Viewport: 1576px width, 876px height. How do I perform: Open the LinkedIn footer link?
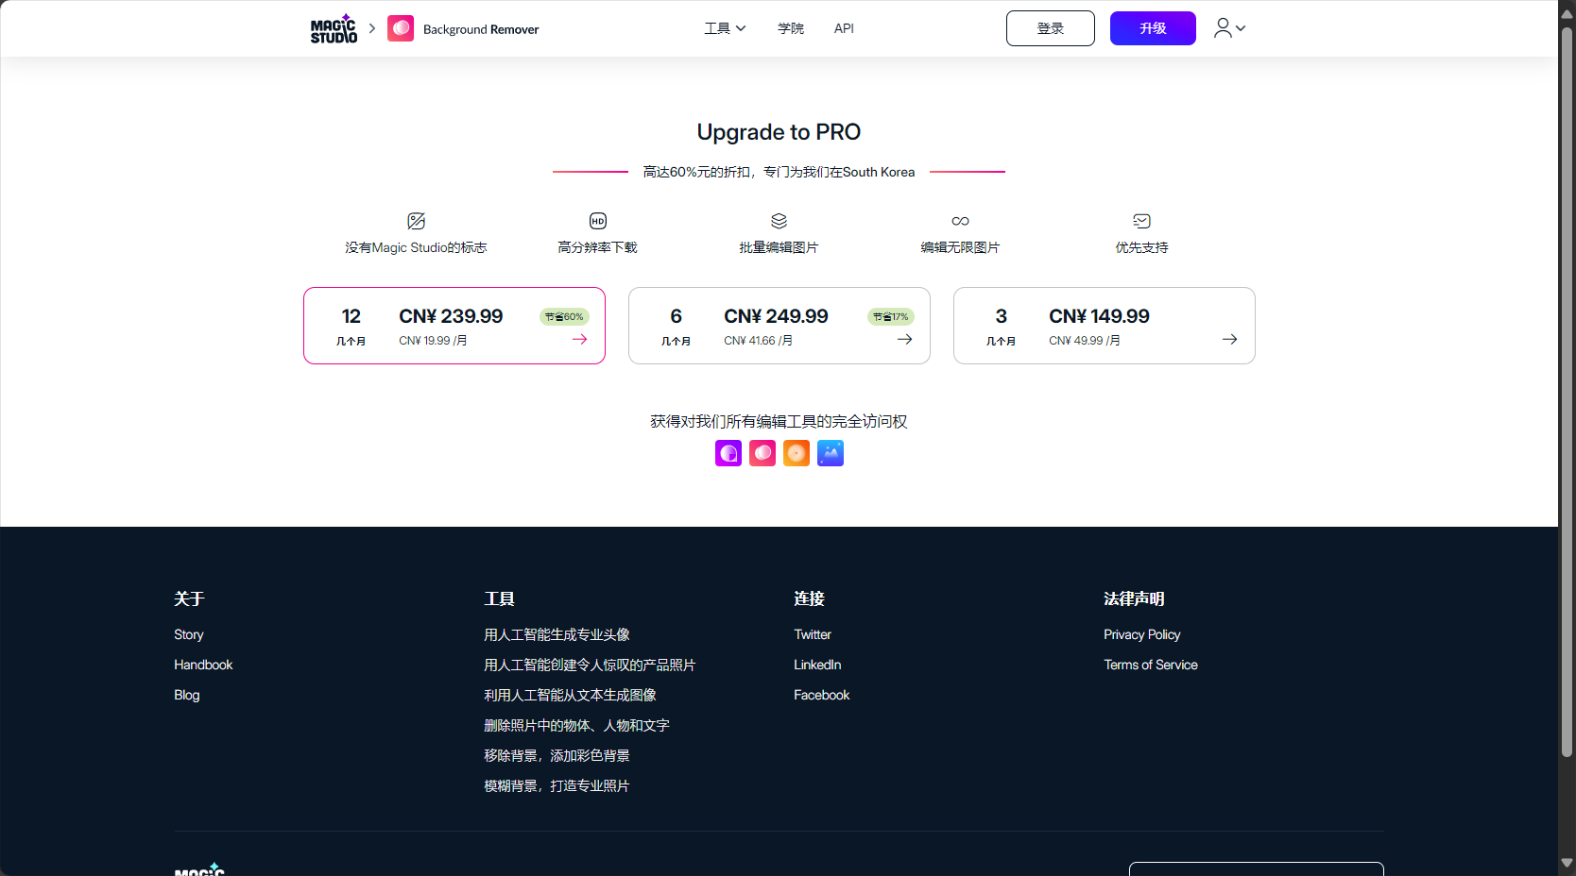coord(817,665)
